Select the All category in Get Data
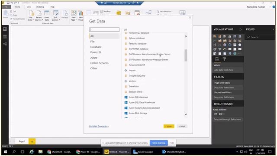The image size is (277, 156). (x=104, y=36)
